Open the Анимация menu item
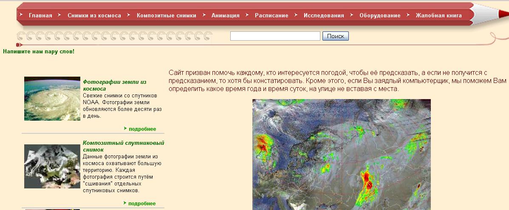The width and height of the screenshot is (509, 210). (x=225, y=15)
